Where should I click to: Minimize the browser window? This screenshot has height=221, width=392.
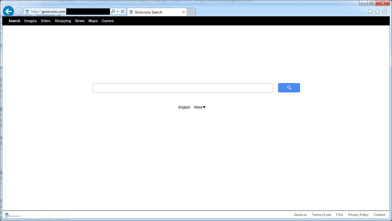(x=364, y=3)
